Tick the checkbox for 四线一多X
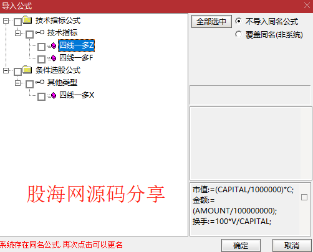 coord(41,96)
